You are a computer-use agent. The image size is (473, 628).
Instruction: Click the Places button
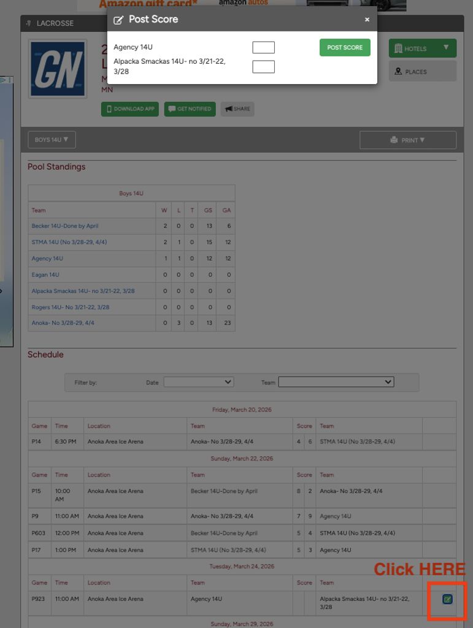pos(422,72)
